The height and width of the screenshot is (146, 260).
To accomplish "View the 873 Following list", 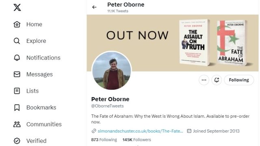I will click(104, 140).
